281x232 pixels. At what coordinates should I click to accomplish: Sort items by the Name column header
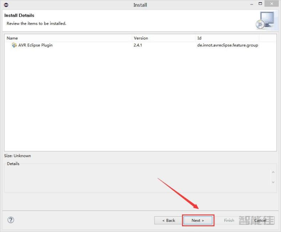click(68, 38)
